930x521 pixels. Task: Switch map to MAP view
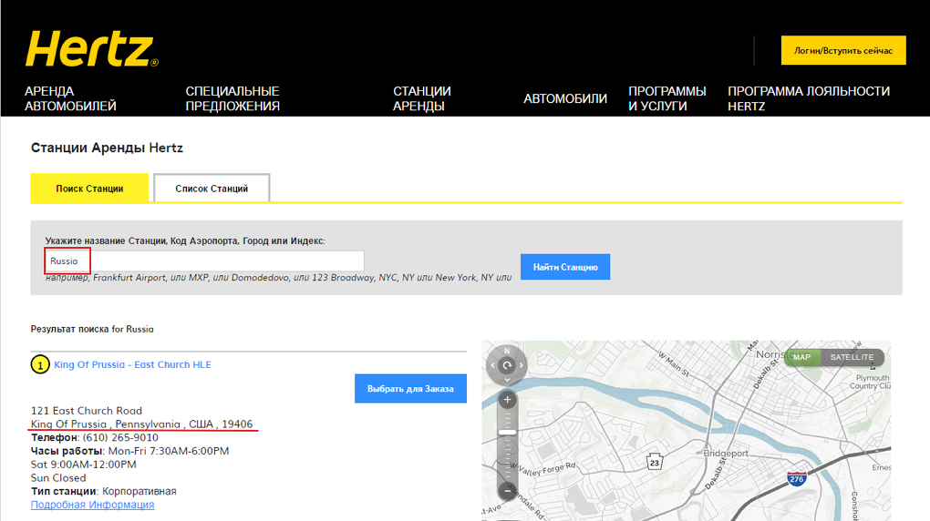(801, 357)
